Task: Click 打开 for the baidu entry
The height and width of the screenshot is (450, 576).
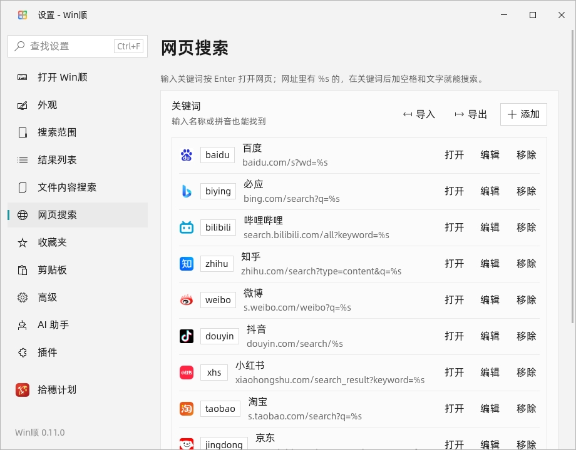Action: coord(455,155)
